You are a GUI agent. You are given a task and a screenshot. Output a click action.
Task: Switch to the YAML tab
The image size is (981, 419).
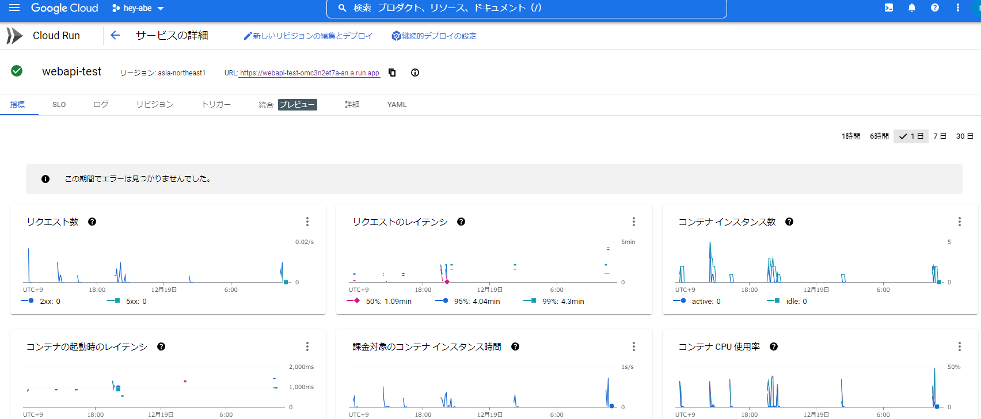click(397, 105)
